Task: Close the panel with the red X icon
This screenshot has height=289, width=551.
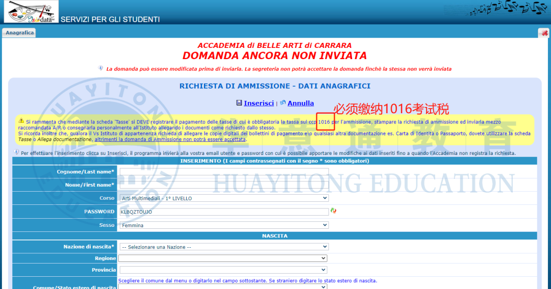Action: (544, 33)
